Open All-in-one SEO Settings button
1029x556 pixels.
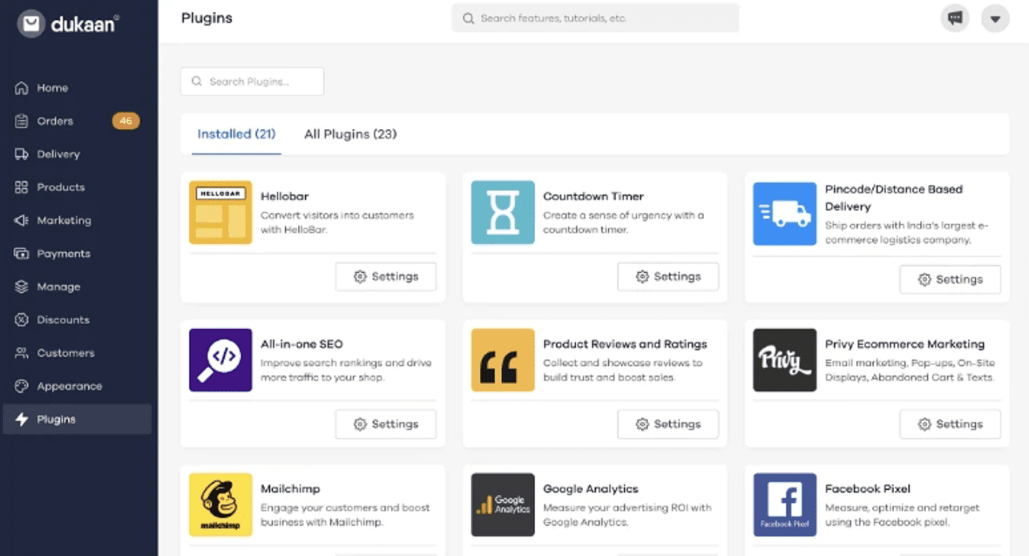coord(386,424)
